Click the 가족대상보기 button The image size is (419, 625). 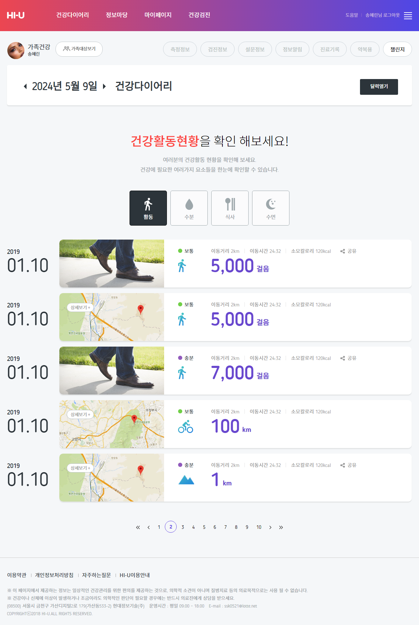(x=79, y=49)
